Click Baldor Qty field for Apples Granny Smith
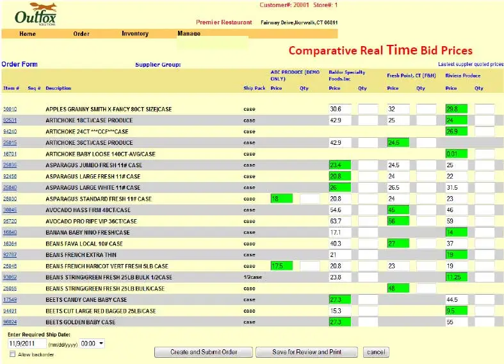The height and width of the screenshot is (364, 504). pyautogui.click(x=368, y=110)
